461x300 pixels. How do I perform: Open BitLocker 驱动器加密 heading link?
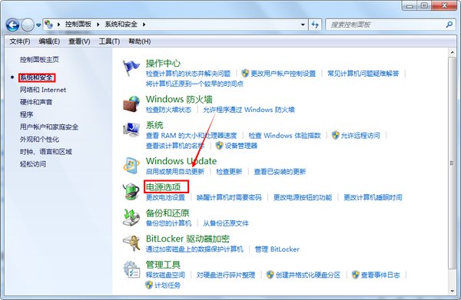coord(187,239)
